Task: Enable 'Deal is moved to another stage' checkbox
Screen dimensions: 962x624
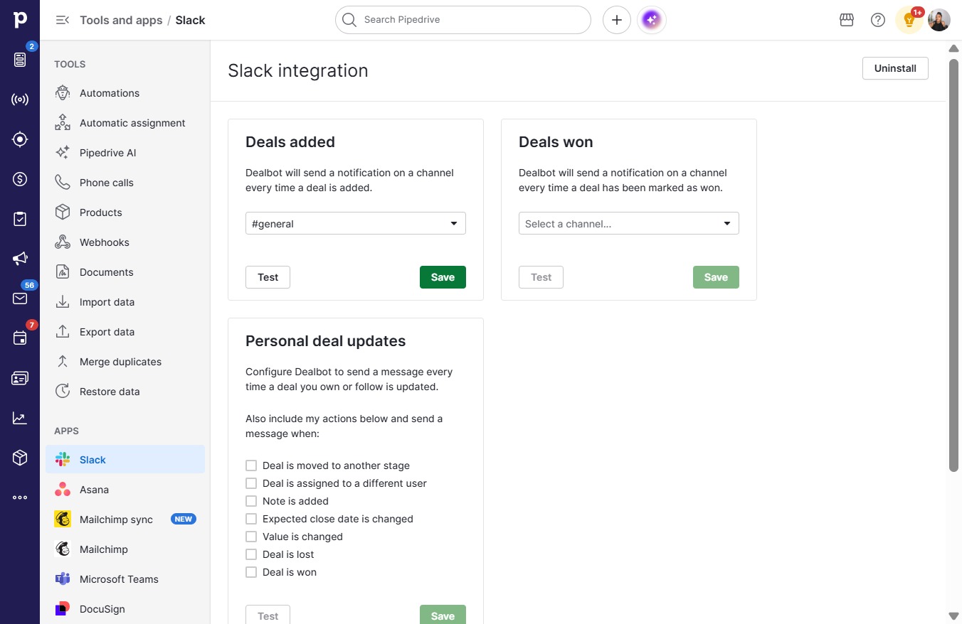Action: tap(251, 466)
